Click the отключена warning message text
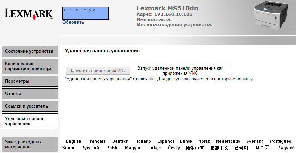Screen dimensions: 296x153 coord(159,79)
